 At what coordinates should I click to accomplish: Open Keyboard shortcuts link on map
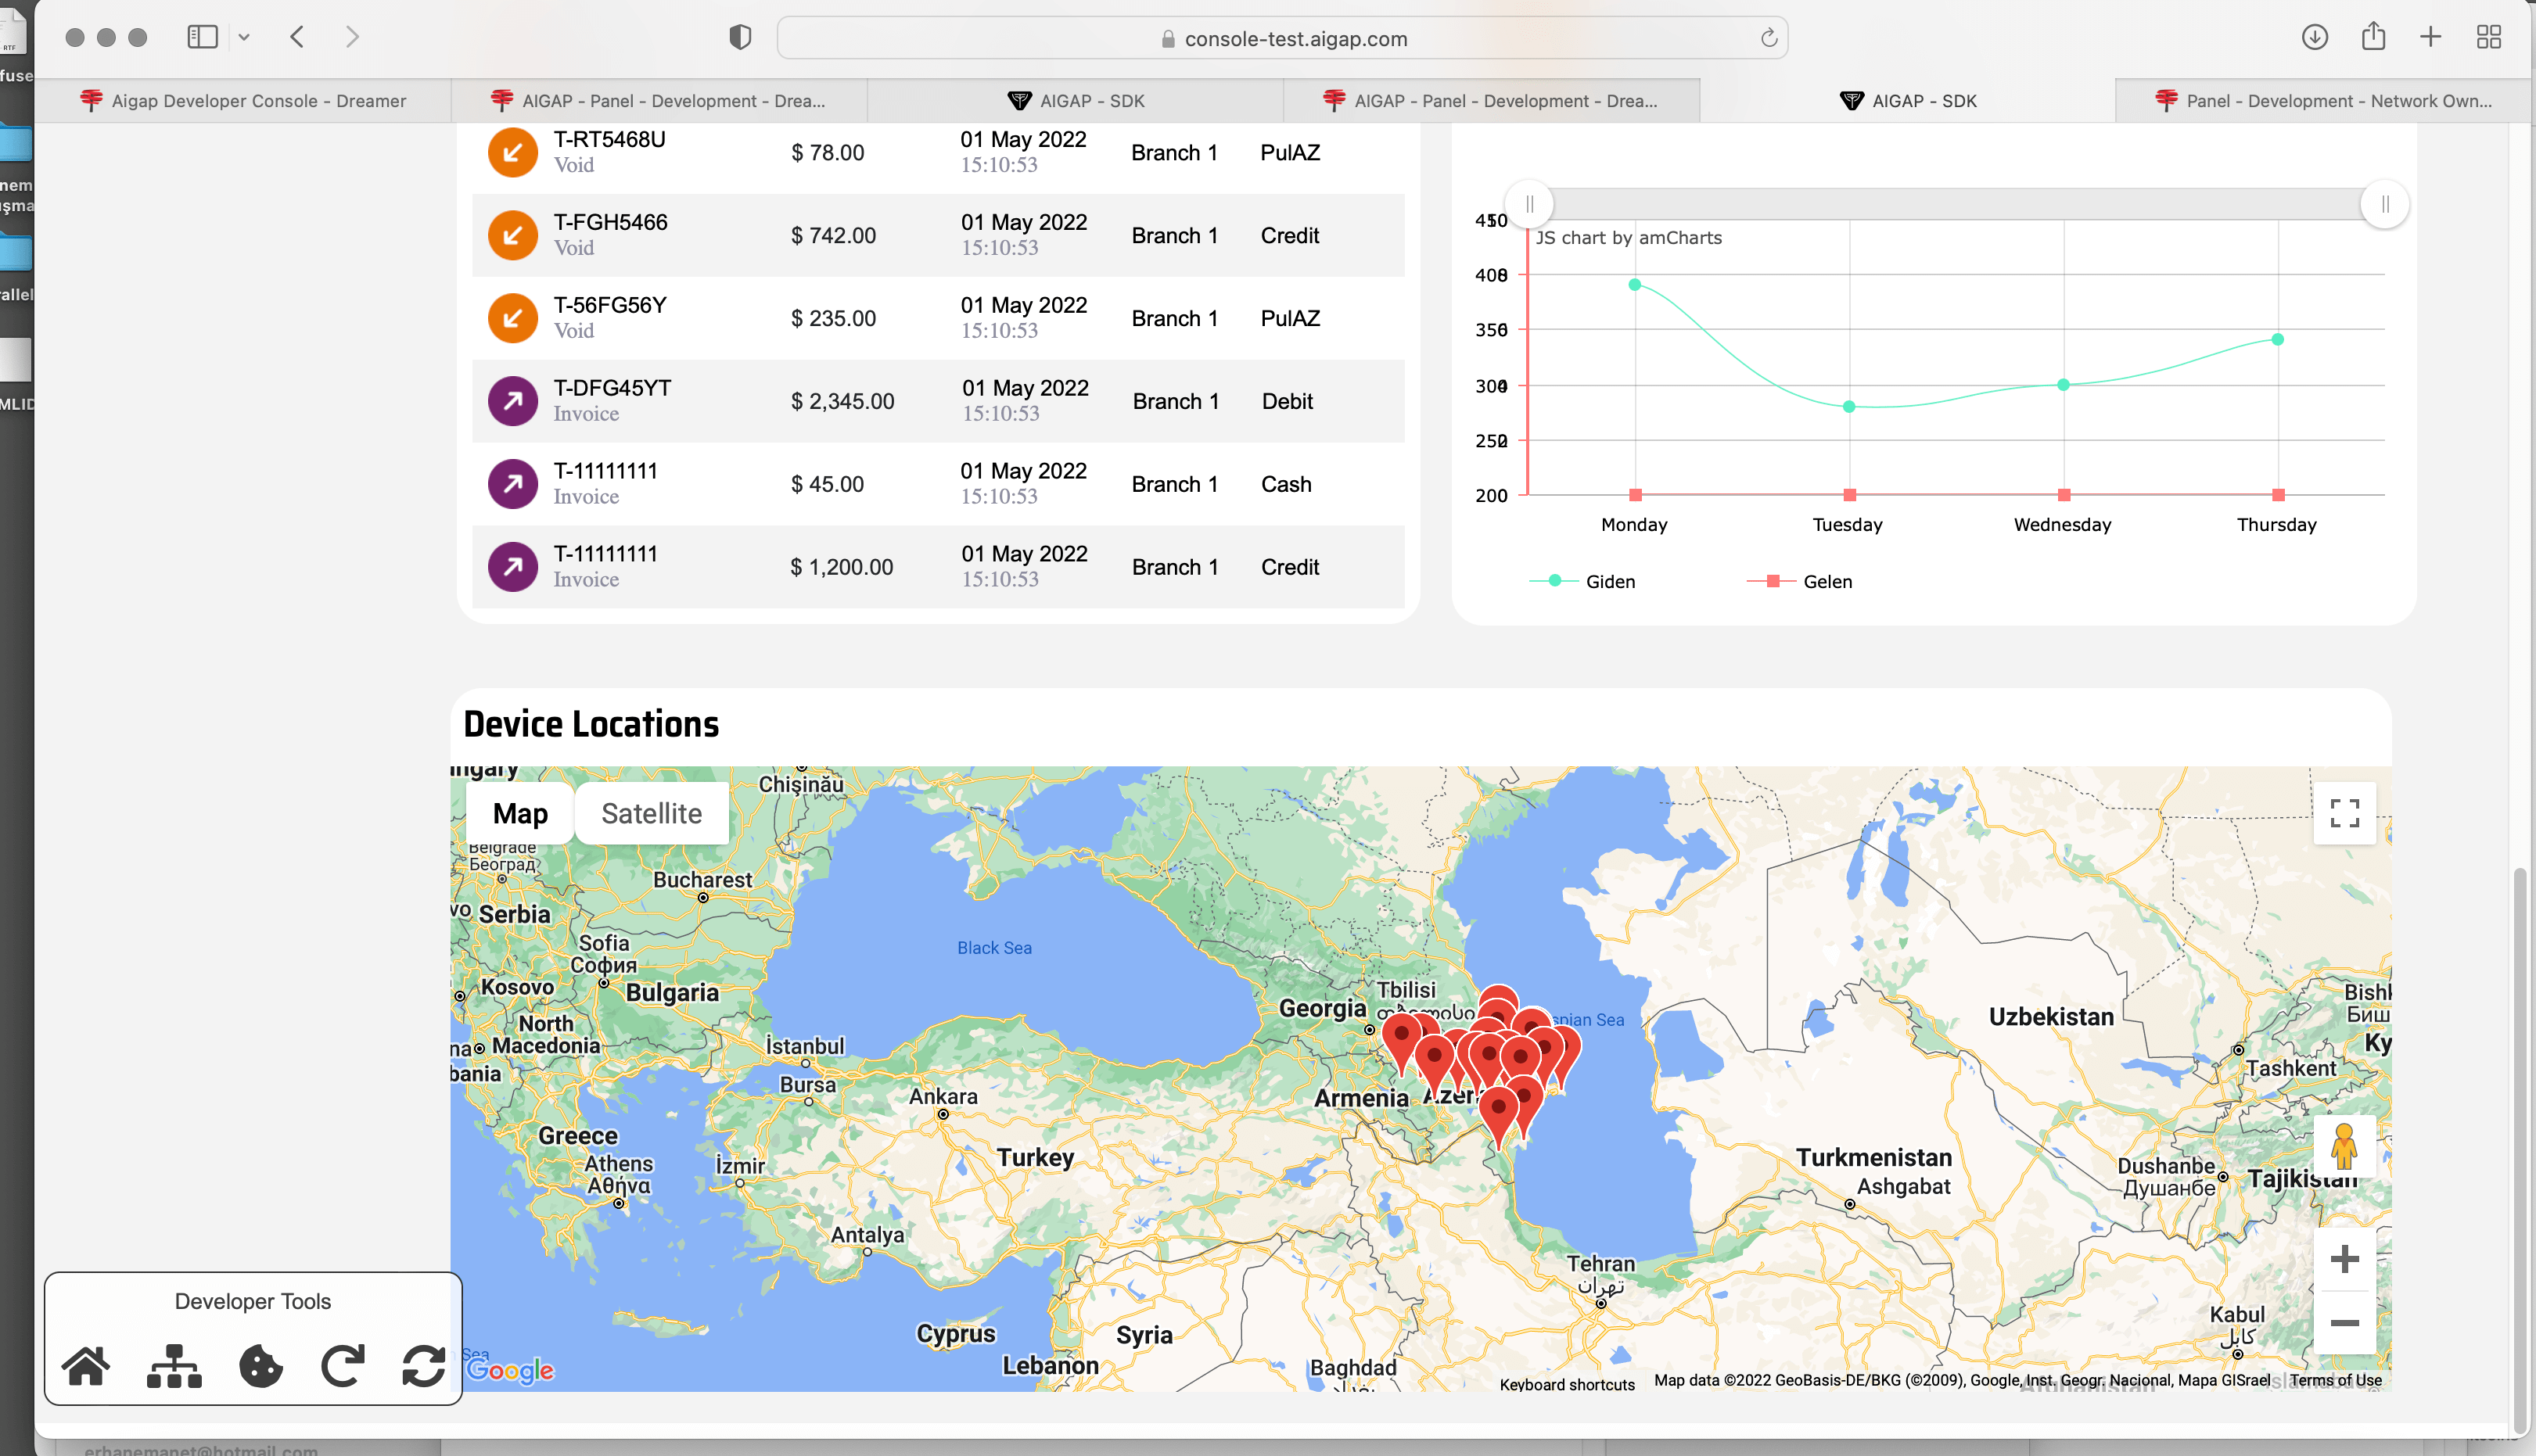1567,1384
